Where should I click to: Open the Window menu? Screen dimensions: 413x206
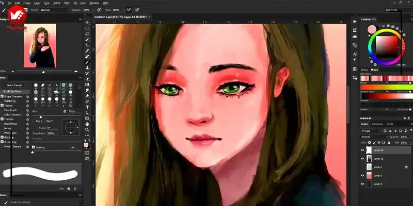coord(94,3)
